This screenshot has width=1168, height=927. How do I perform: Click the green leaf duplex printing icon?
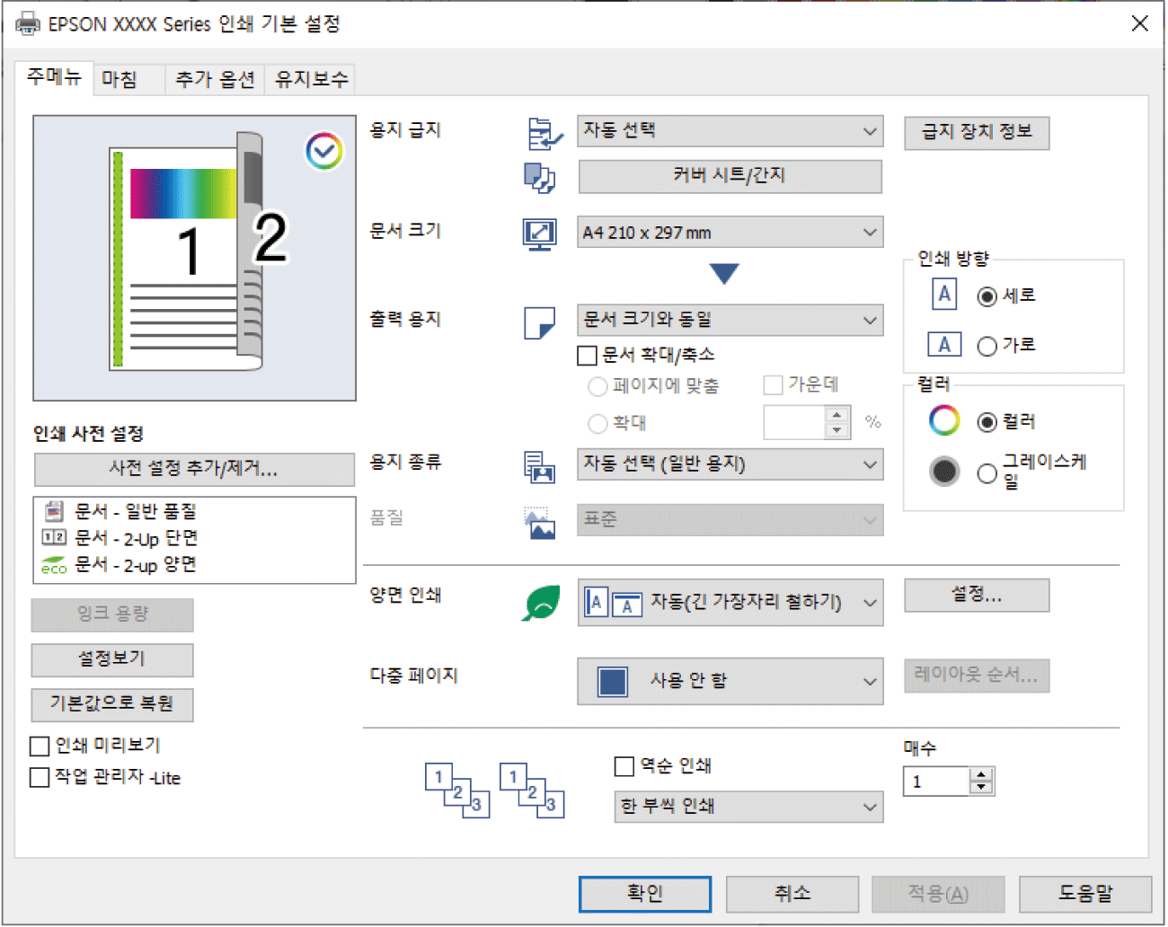coord(541,603)
